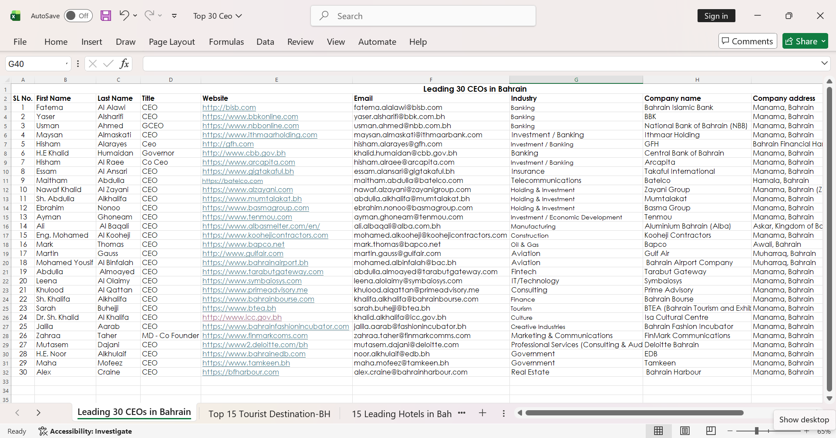The width and height of the screenshot is (836, 438).
Task: Switch to the Home ribbon tab
Action: tap(56, 42)
